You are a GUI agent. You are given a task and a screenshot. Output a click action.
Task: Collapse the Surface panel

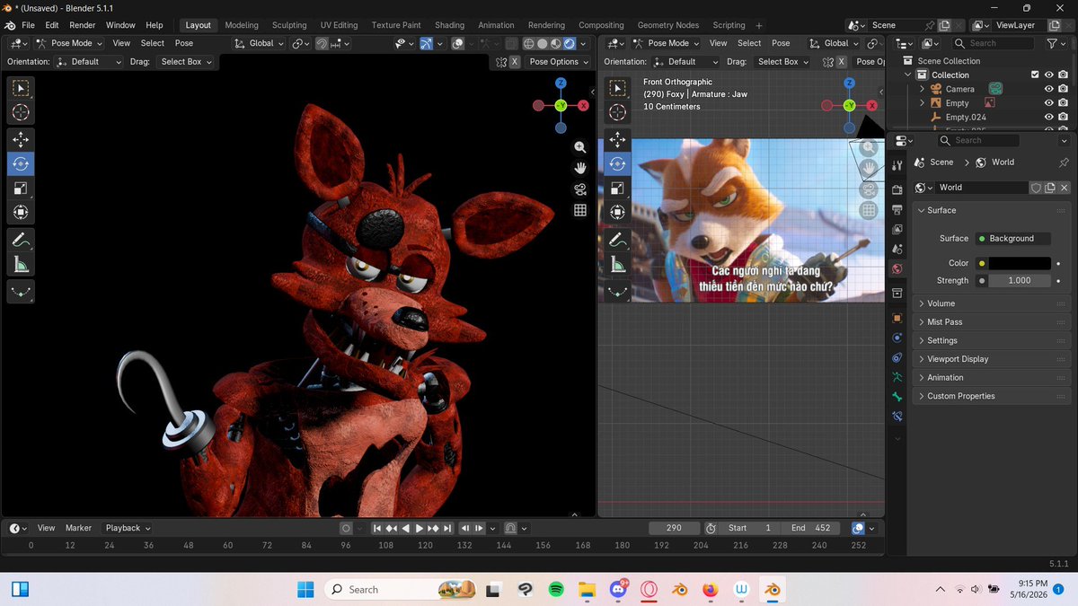pos(991,210)
